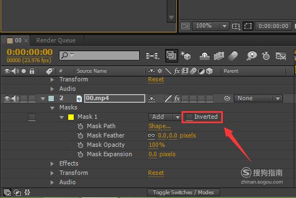
Task: Click Mask 1 yellow color swatch
Action: pyautogui.click(x=71, y=117)
